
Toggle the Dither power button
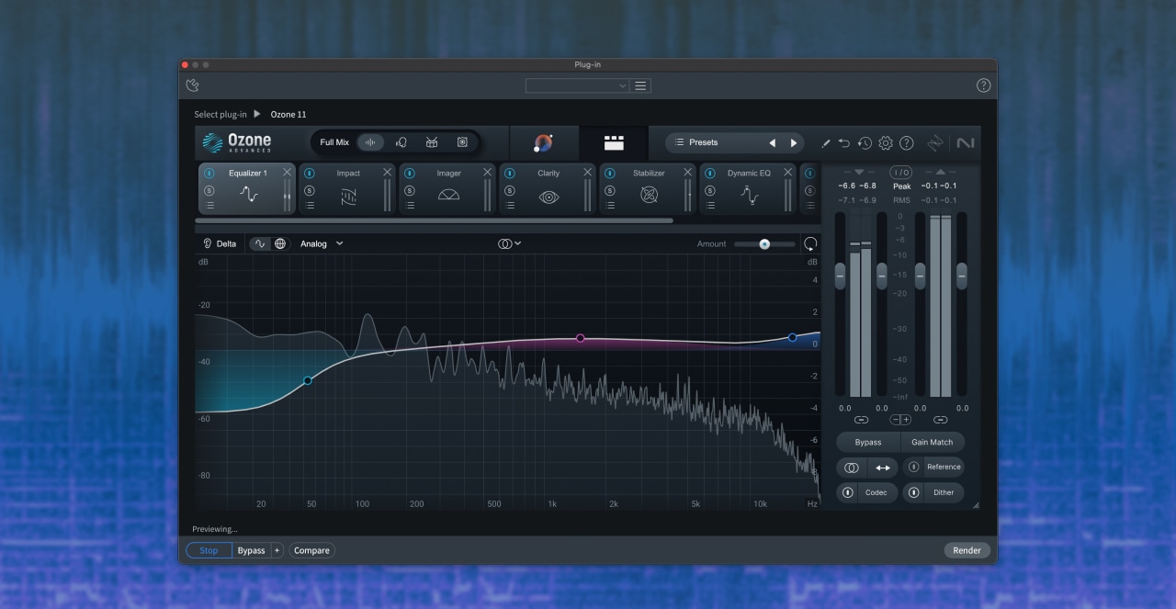coord(913,492)
